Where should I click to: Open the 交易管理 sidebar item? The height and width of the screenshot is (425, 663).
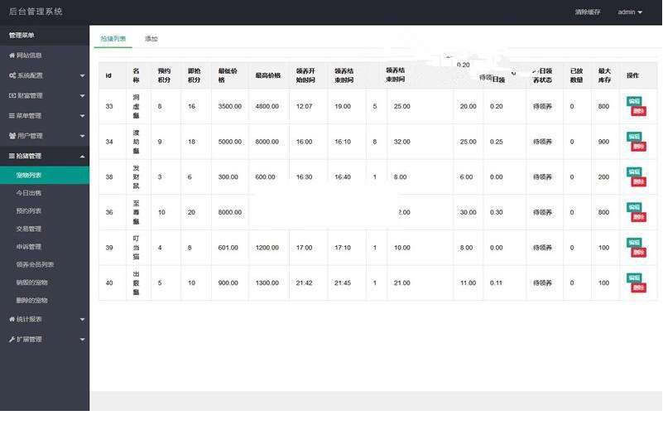[x=45, y=229]
